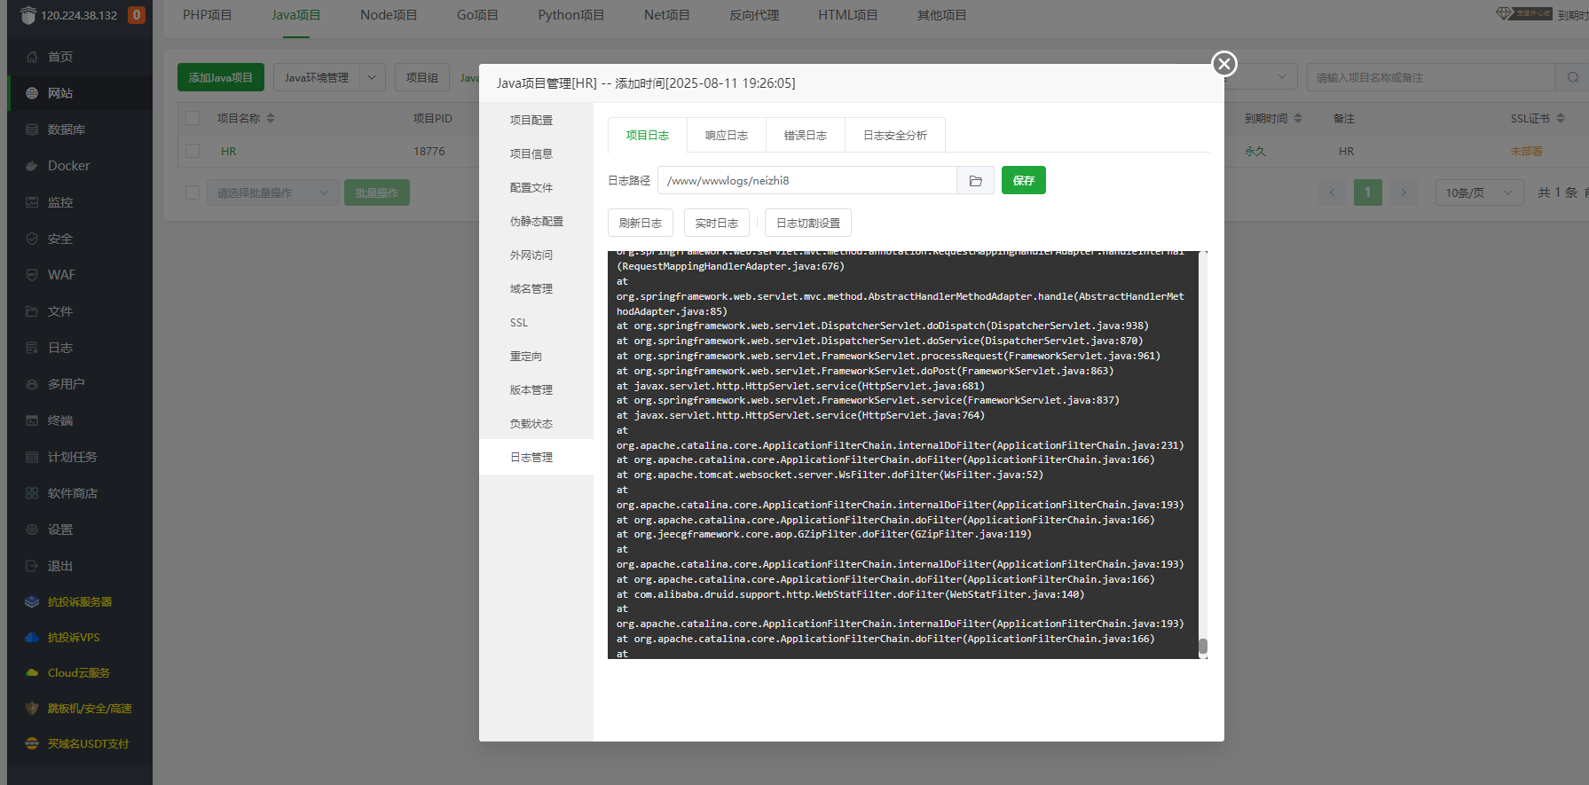Open the 日志安全分析 tab
The width and height of the screenshot is (1589, 785).
[x=894, y=136]
